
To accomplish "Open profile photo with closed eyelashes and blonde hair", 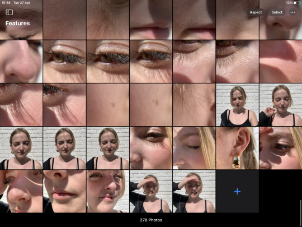I will point(194,148).
